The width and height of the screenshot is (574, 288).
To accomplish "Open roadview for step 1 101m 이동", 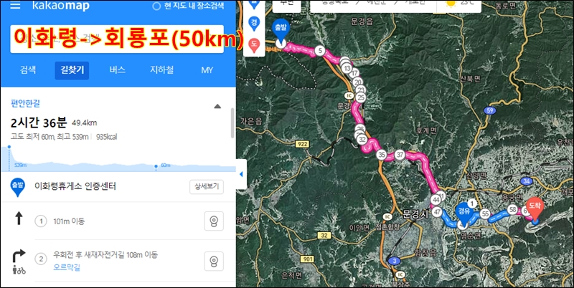I will click(x=214, y=221).
